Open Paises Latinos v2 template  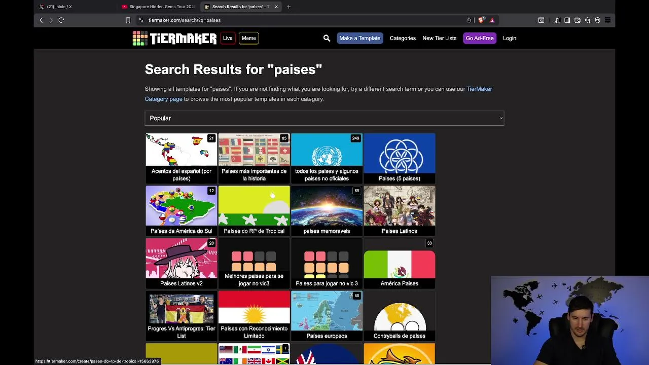pos(181,263)
